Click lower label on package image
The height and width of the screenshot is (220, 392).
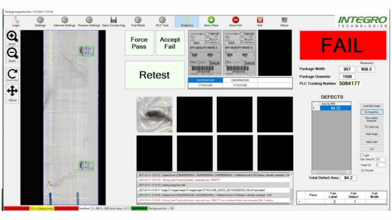coord(86,166)
